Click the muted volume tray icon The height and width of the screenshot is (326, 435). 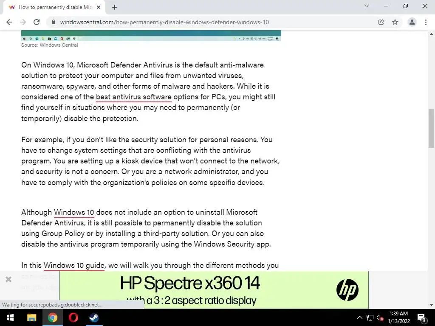(380, 318)
